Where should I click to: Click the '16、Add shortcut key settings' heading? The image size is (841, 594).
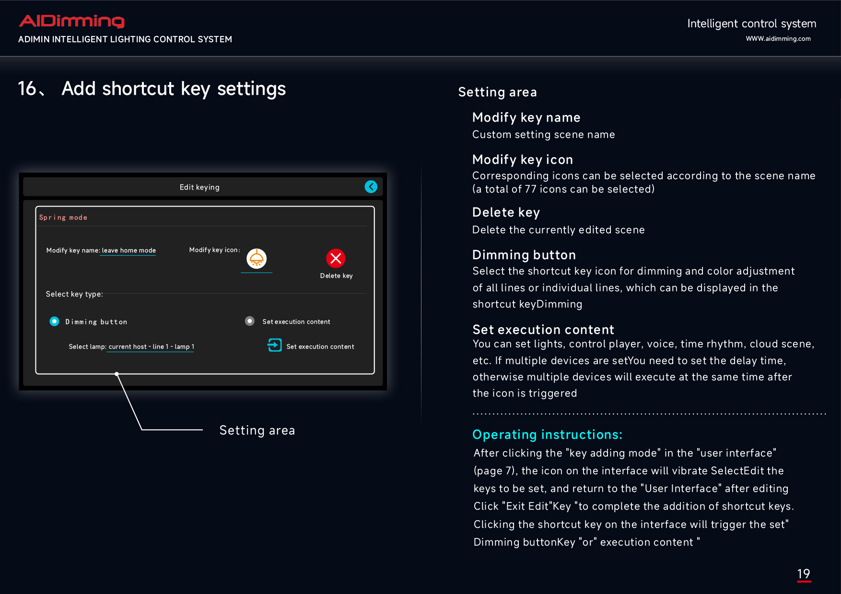(152, 89)
